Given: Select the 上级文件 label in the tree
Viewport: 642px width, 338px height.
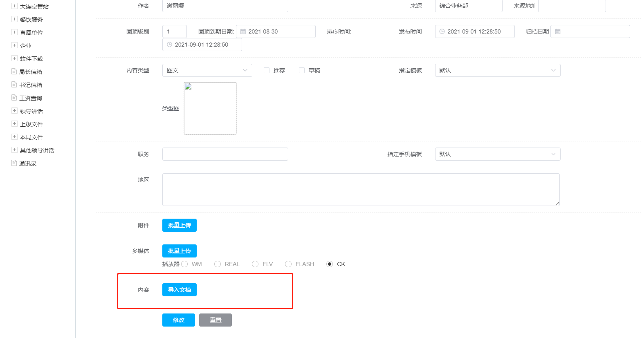Looking at the screenshot, I should coord(31,124).
